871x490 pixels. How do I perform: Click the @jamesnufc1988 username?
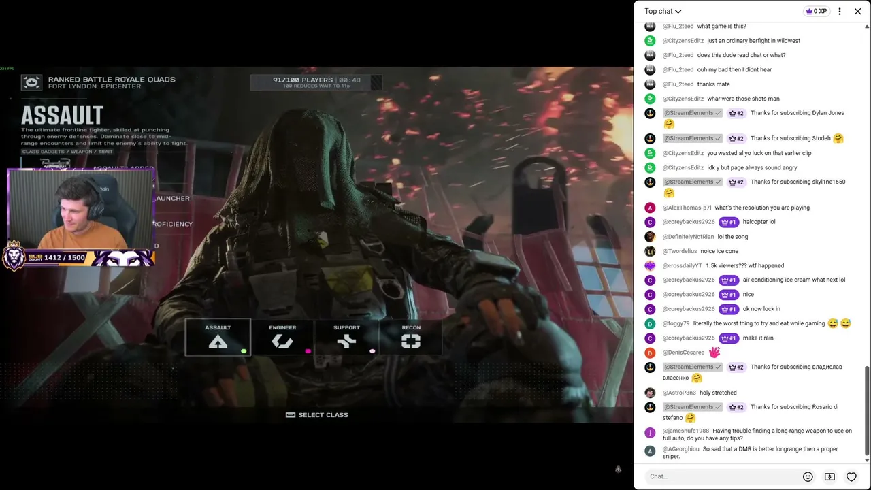click(x=686, y=431)
